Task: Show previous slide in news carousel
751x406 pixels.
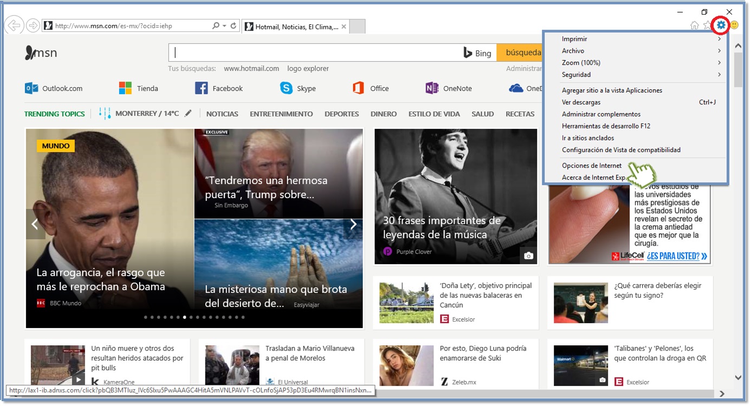Action: [x=35, y=224]
